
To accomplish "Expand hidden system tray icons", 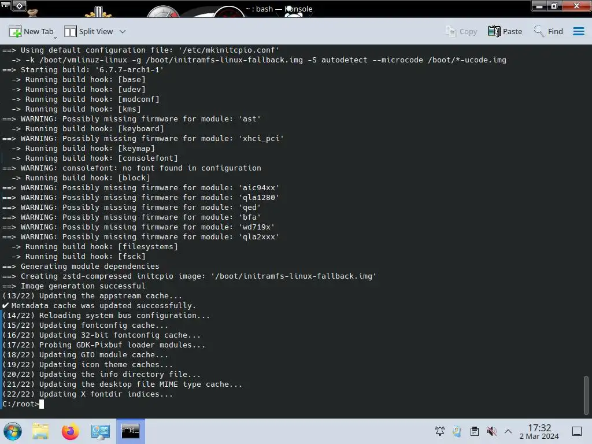I will [x=508, y=431].
